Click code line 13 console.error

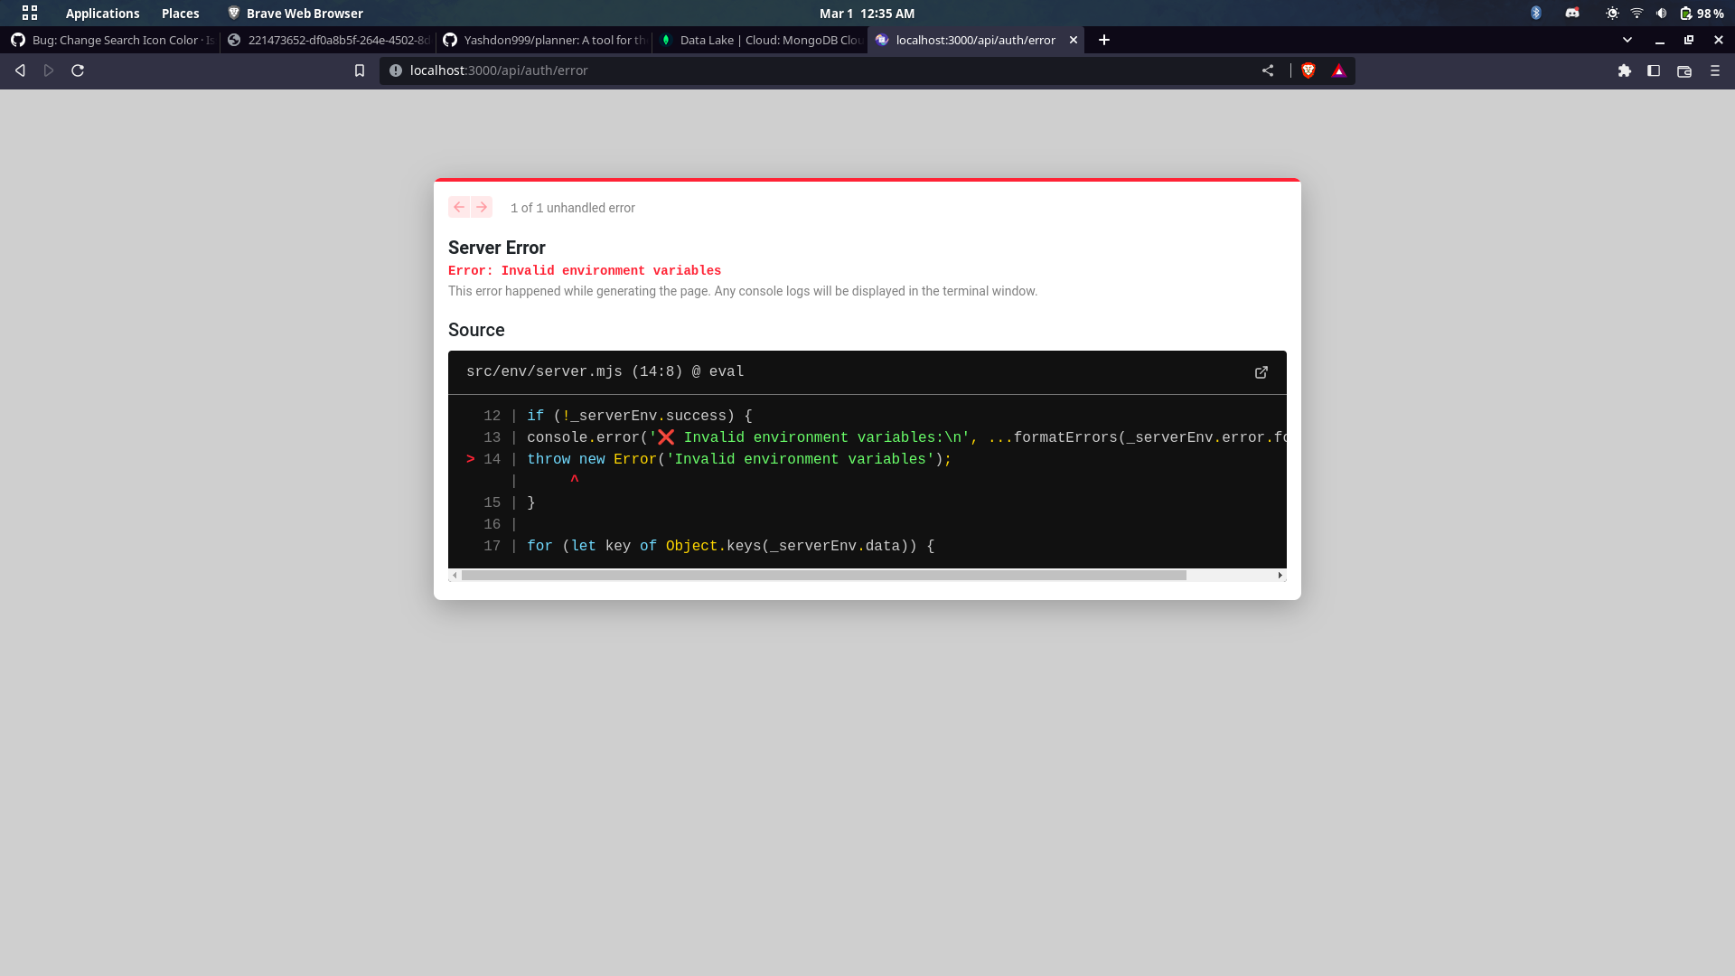click(x=906, y=437)
